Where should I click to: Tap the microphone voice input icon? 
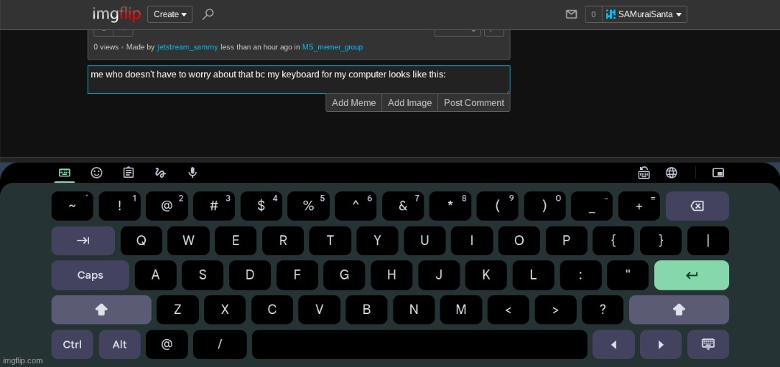coord(192,173)
